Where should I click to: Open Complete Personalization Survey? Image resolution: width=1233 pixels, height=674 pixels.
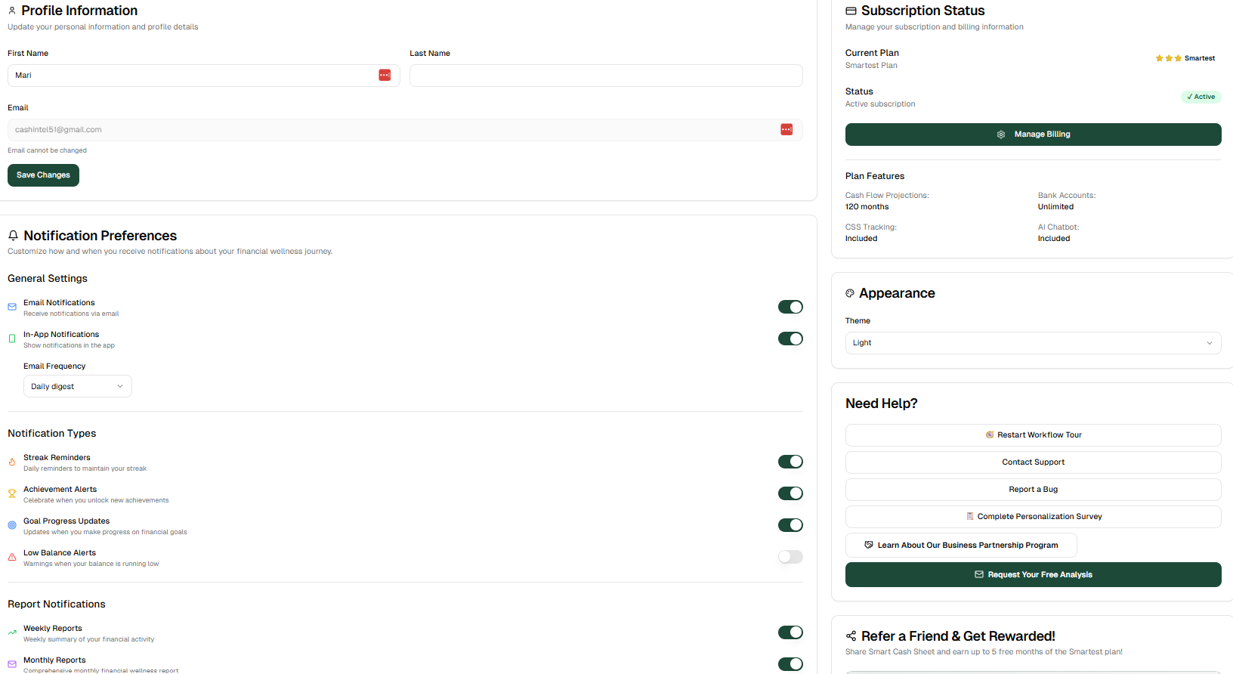tap(1033, 517)
